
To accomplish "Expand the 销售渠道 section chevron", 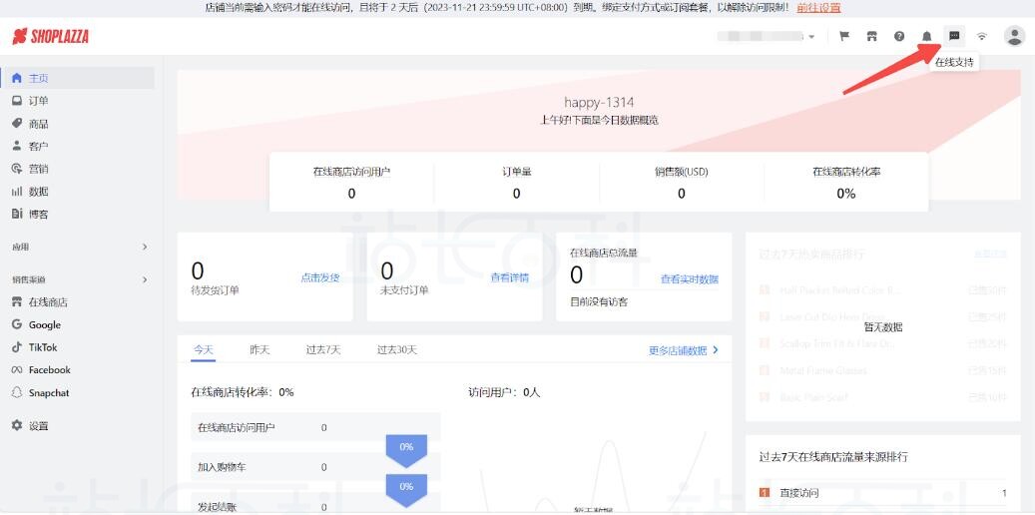I will coord(145,279).
